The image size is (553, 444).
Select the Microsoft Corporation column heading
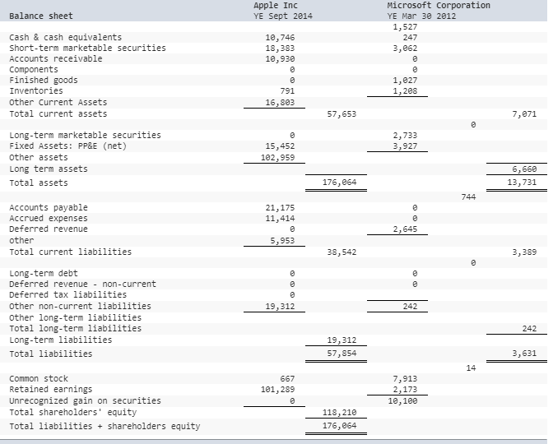tap(438, 6)
